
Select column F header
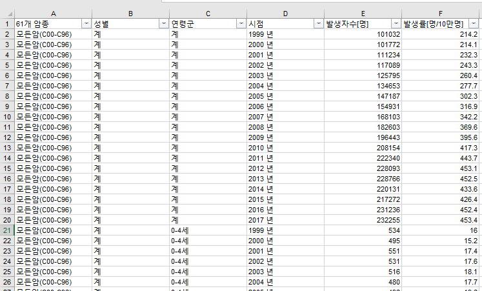pos(441,14)
